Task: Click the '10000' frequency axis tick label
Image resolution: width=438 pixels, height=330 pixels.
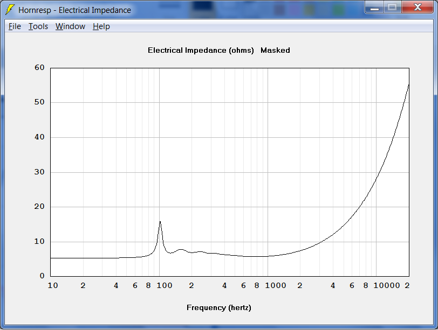Action: 387,285
